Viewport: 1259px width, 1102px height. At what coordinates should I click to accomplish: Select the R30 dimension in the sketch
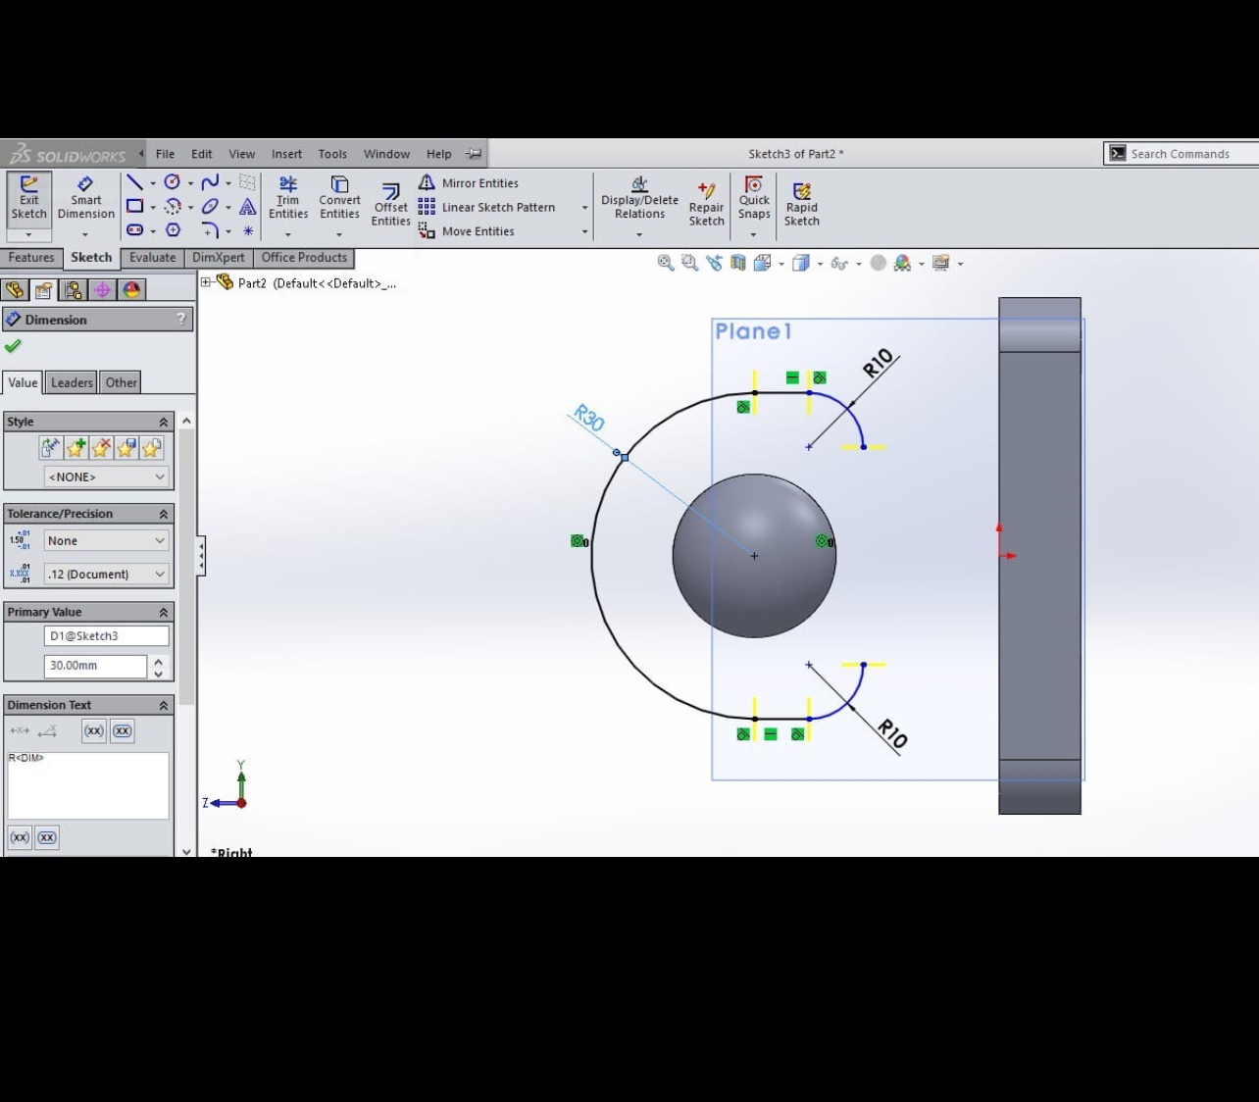pos(589,418)
